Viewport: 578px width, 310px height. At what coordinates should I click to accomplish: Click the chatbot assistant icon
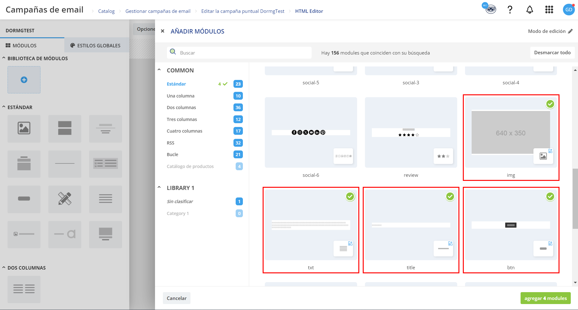(x=490, y=9)
